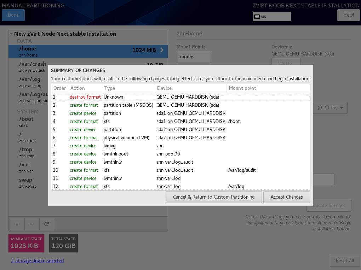The width and height of the screenshot is (361, 270).
Task: Select the /var/crash partition entry
Action: pos(28,67)
